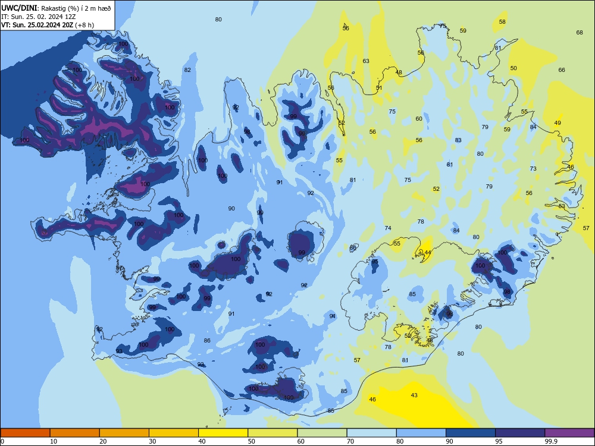Click the '99.9' legend tick label
Image resolution: width=595 pixels, height=446 pixels.
(550, 441)
